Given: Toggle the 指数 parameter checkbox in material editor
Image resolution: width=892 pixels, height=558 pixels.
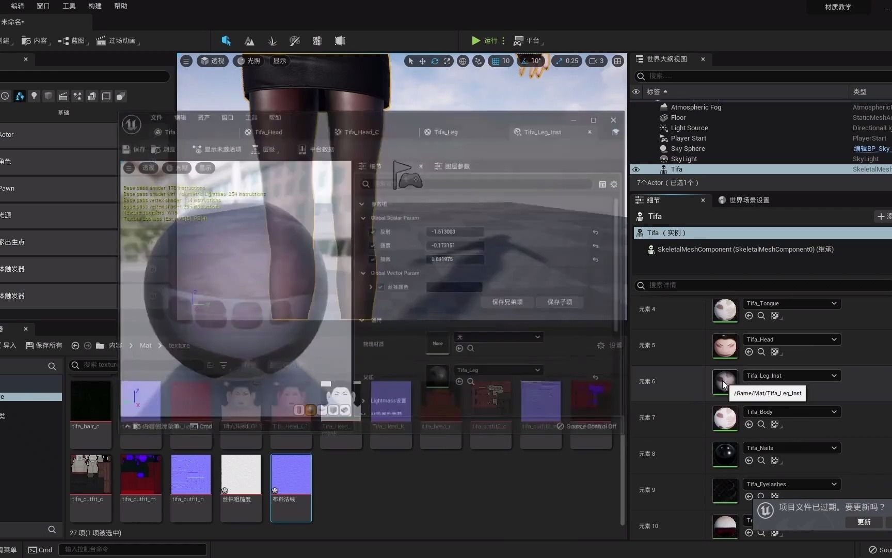Looking at the screenshot, I should 373,259.
